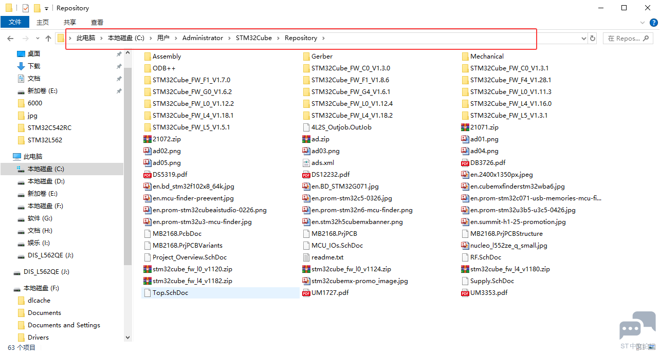Select STM32Cube_FW_F4_V1.28.1 folder icon
This screenshot has height=354, width=660.
(465, 80)
